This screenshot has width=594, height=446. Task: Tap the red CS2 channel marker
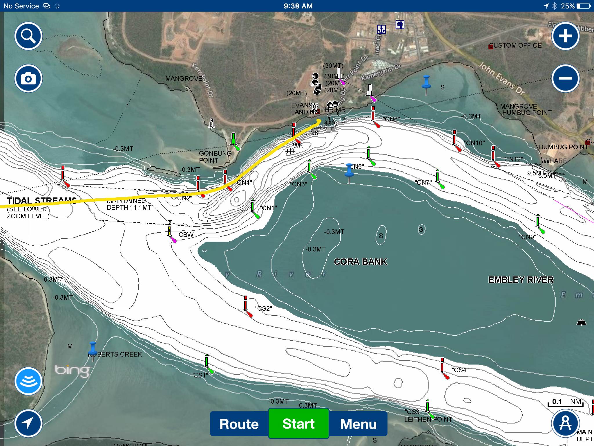tap(246, 305)
